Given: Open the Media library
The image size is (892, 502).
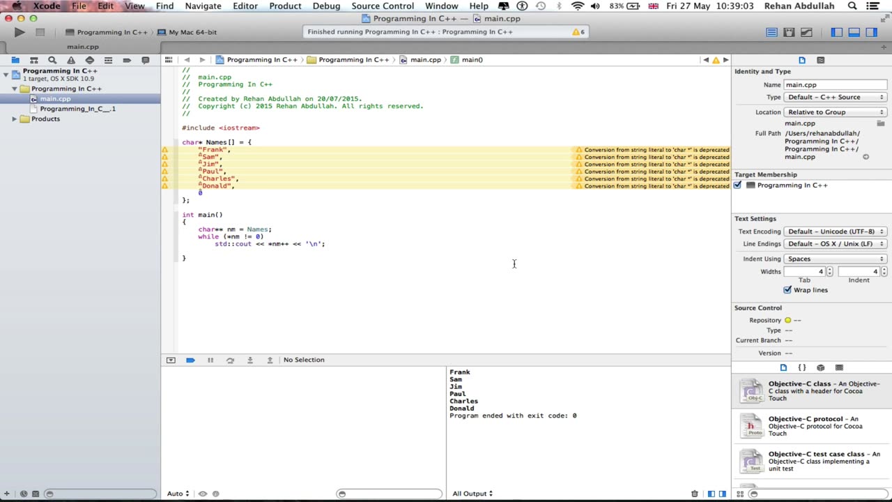Looking at the screenshot, I should (x=839, y=367).
